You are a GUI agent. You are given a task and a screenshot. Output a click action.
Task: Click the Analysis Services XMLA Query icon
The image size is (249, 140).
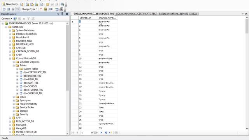[x=36, y=4]
